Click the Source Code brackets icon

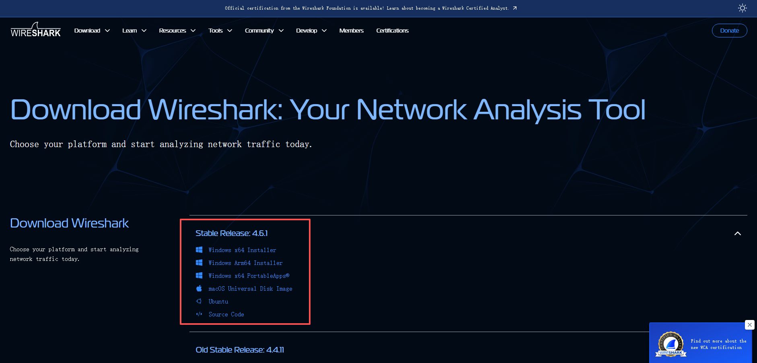coord(199,314)
